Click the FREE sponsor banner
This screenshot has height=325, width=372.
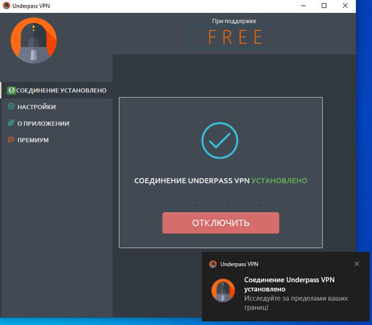[234, 37]
